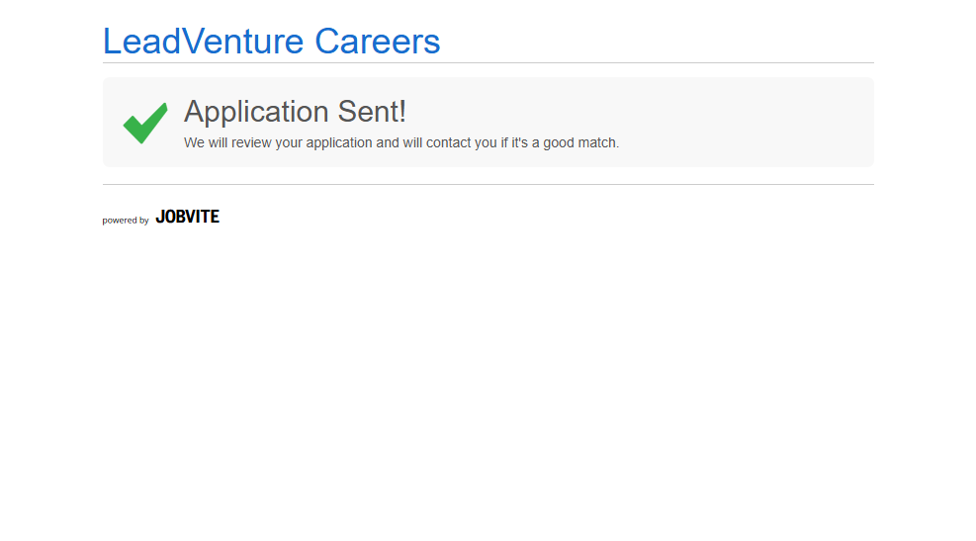
Task: Click the green checkmark icon
Action: 144,123
